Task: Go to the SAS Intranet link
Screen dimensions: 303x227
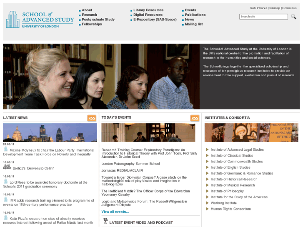Action: click(x=258, y=8)
